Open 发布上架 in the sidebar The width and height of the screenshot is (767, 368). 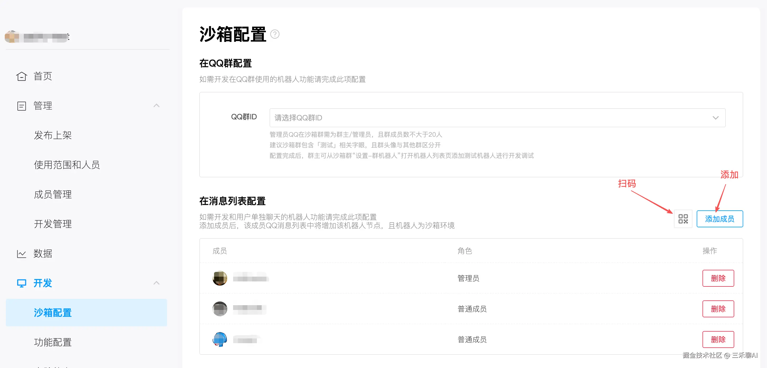[x=53, y=135]
